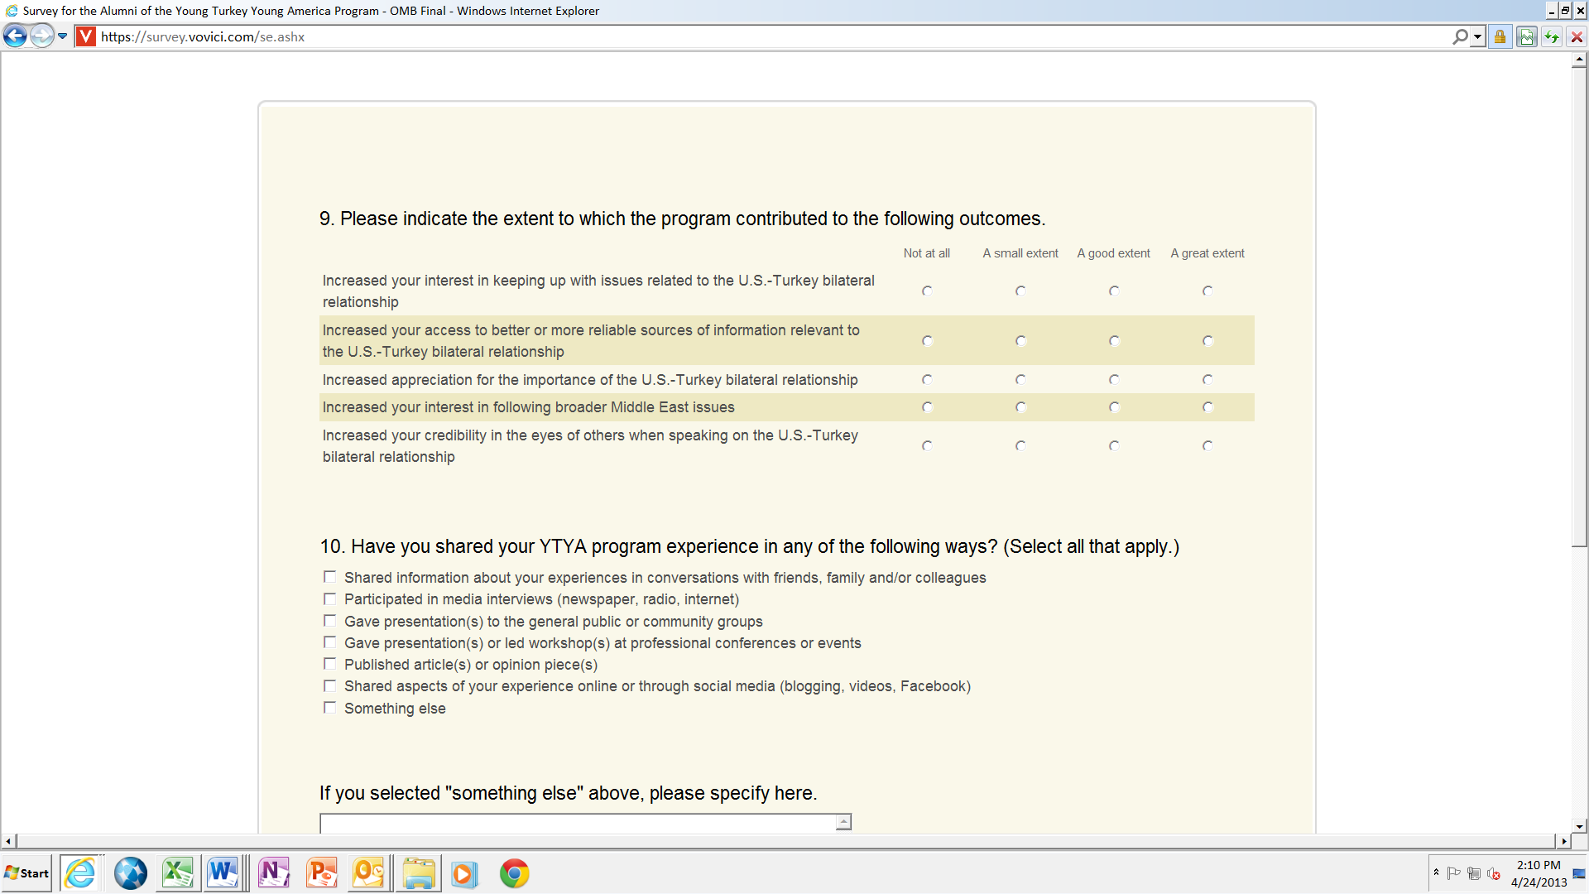
Task: Select 'Not at all' for Middle East issues
Action: click(927, 407)
